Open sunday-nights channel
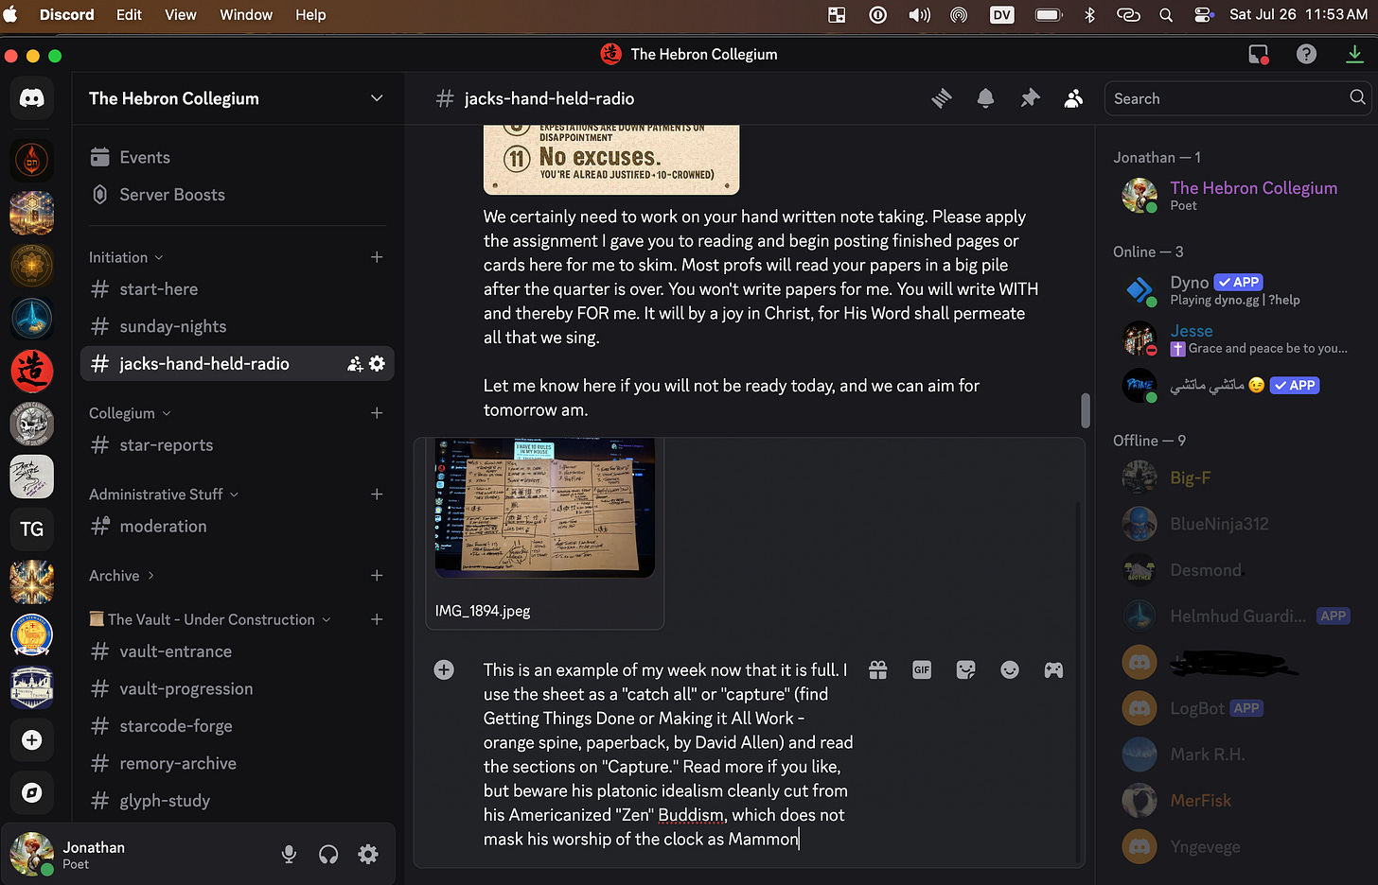 [237, 326]
